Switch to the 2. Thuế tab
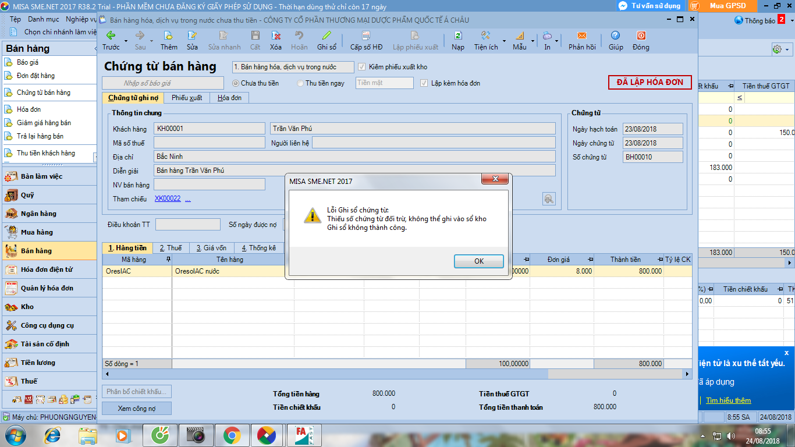The image size is (795, 447). tap(171, 248)
